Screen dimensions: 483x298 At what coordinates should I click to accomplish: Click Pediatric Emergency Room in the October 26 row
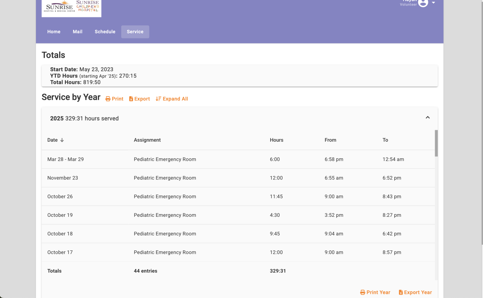tap(165, 196)
